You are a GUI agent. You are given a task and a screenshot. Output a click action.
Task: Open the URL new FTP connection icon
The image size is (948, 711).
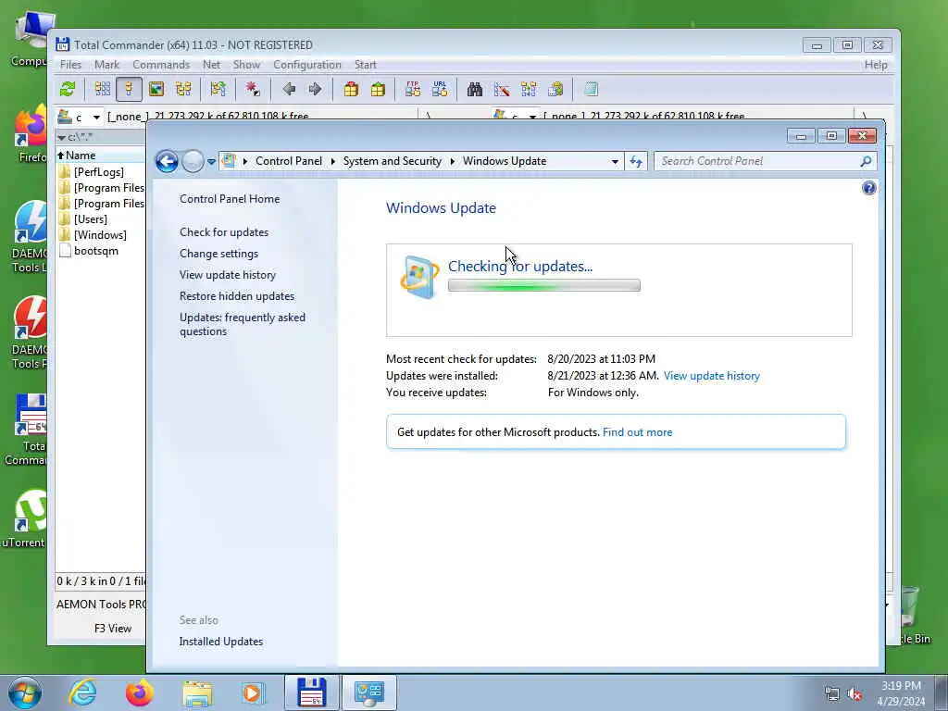[440, 90]
